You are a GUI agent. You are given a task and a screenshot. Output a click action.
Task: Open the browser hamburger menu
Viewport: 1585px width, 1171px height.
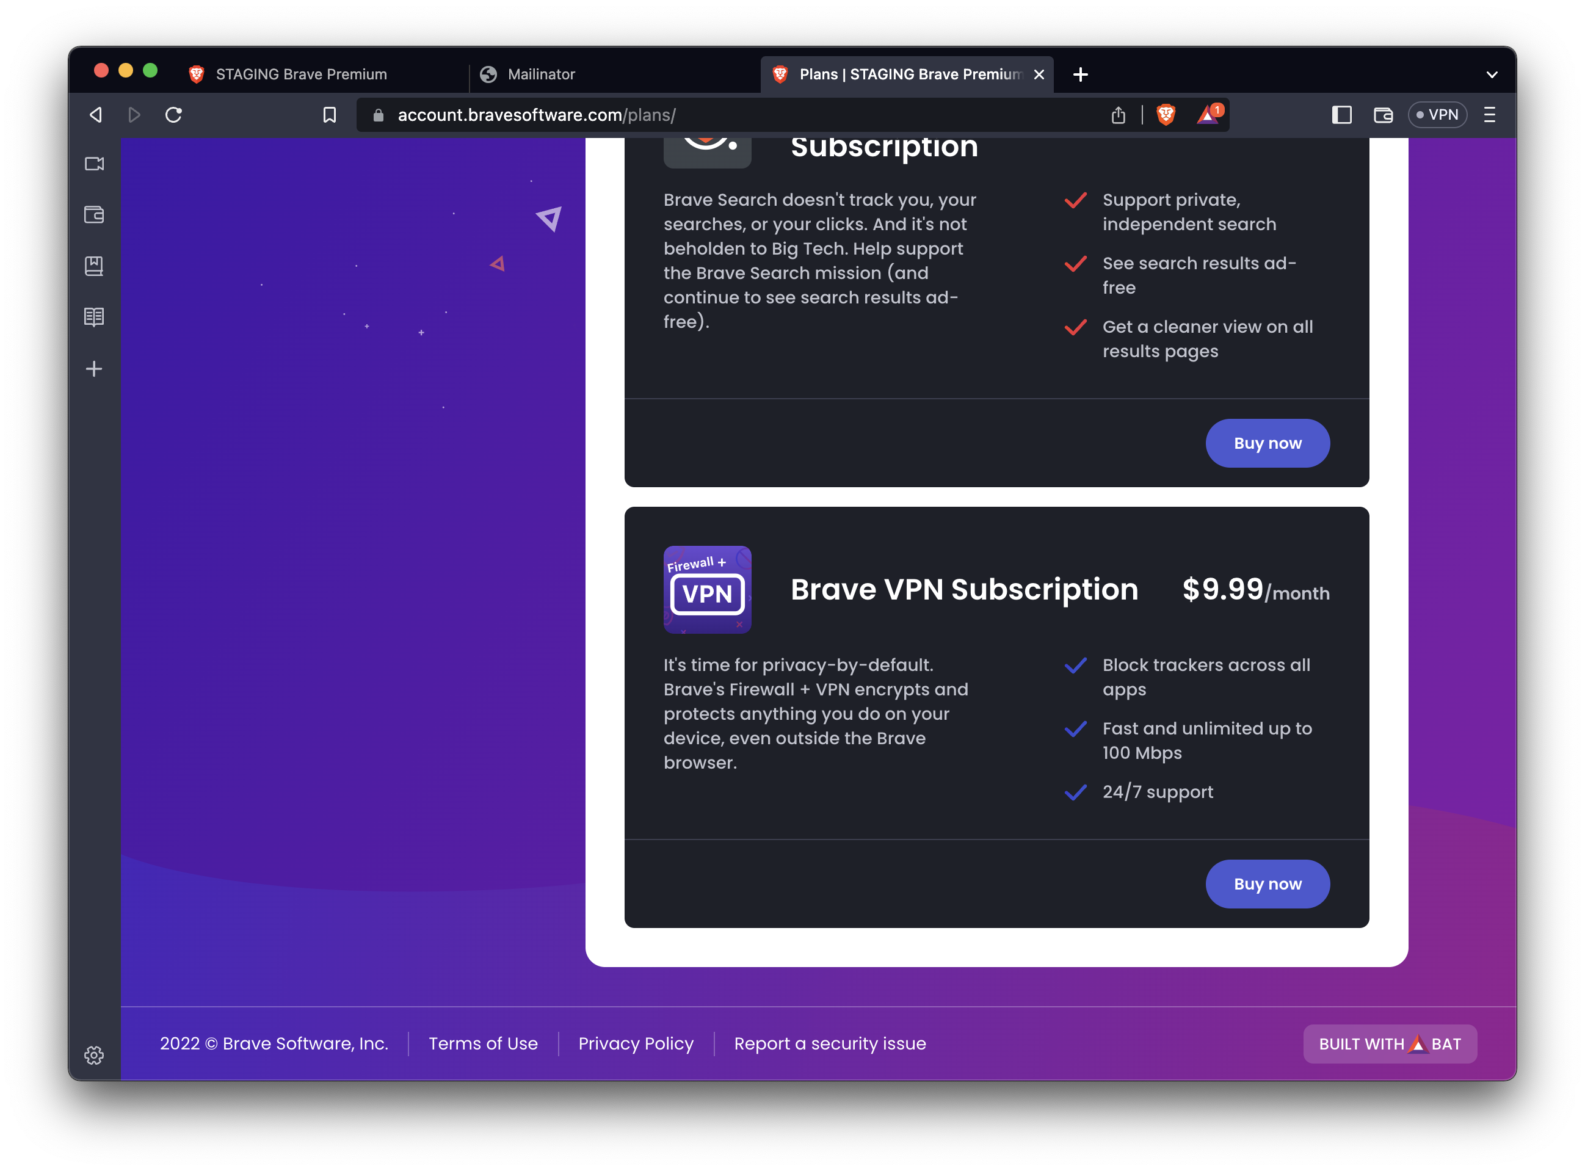point(1489,115)
